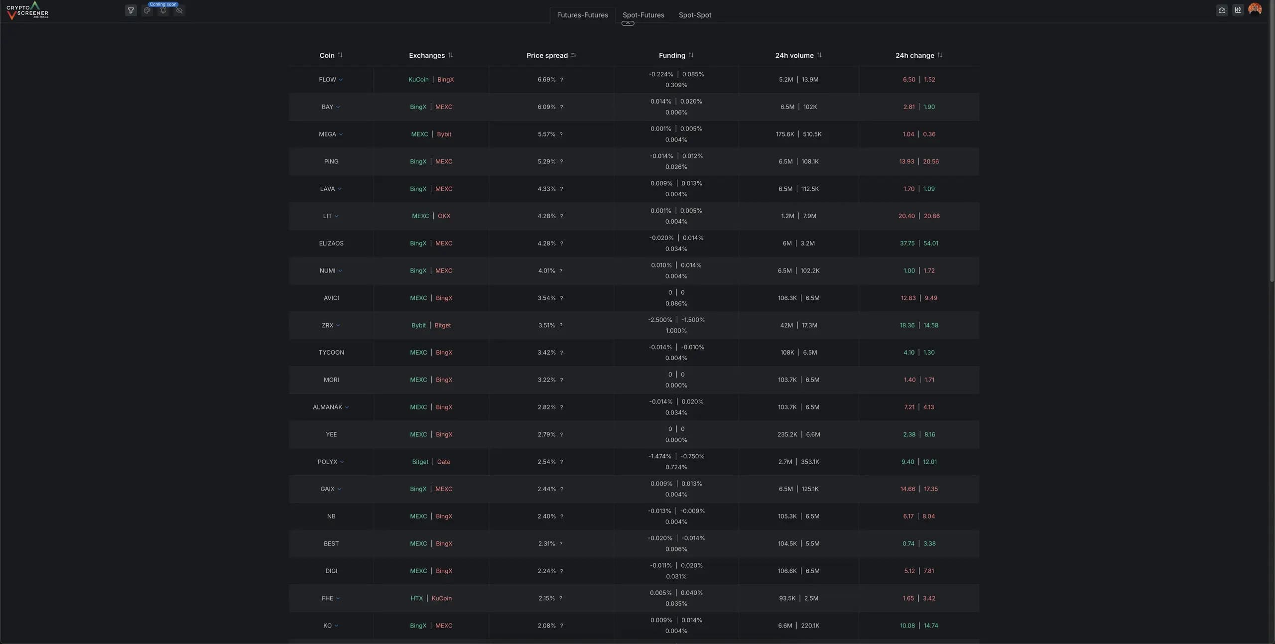
Task: Toggle sort order on Coin column
Action: (340, 55)
